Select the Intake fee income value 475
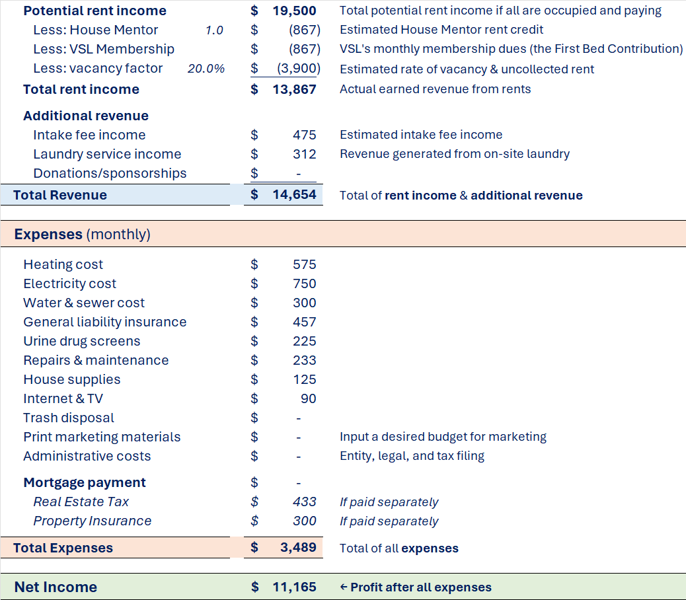 tap(304, 135)
